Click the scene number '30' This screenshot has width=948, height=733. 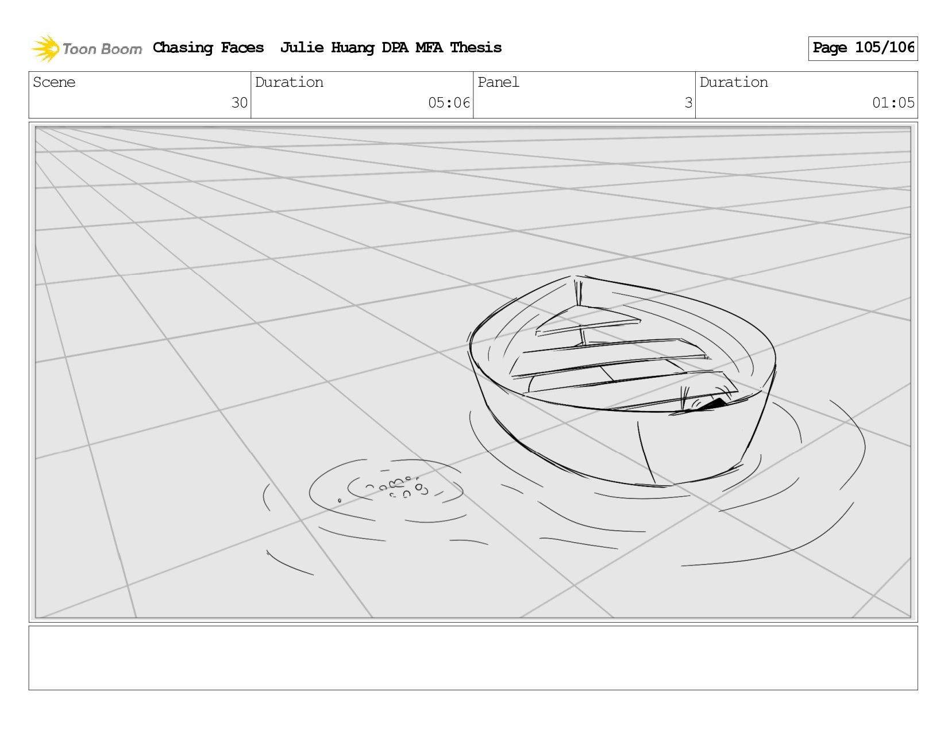point(239,103)
